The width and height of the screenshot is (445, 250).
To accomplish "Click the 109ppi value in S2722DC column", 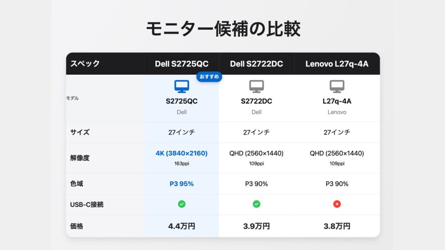I will point(256,164).
